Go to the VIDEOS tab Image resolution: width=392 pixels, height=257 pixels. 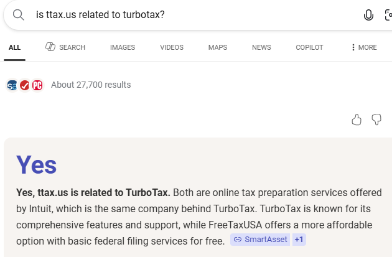(x=172, y=47)
